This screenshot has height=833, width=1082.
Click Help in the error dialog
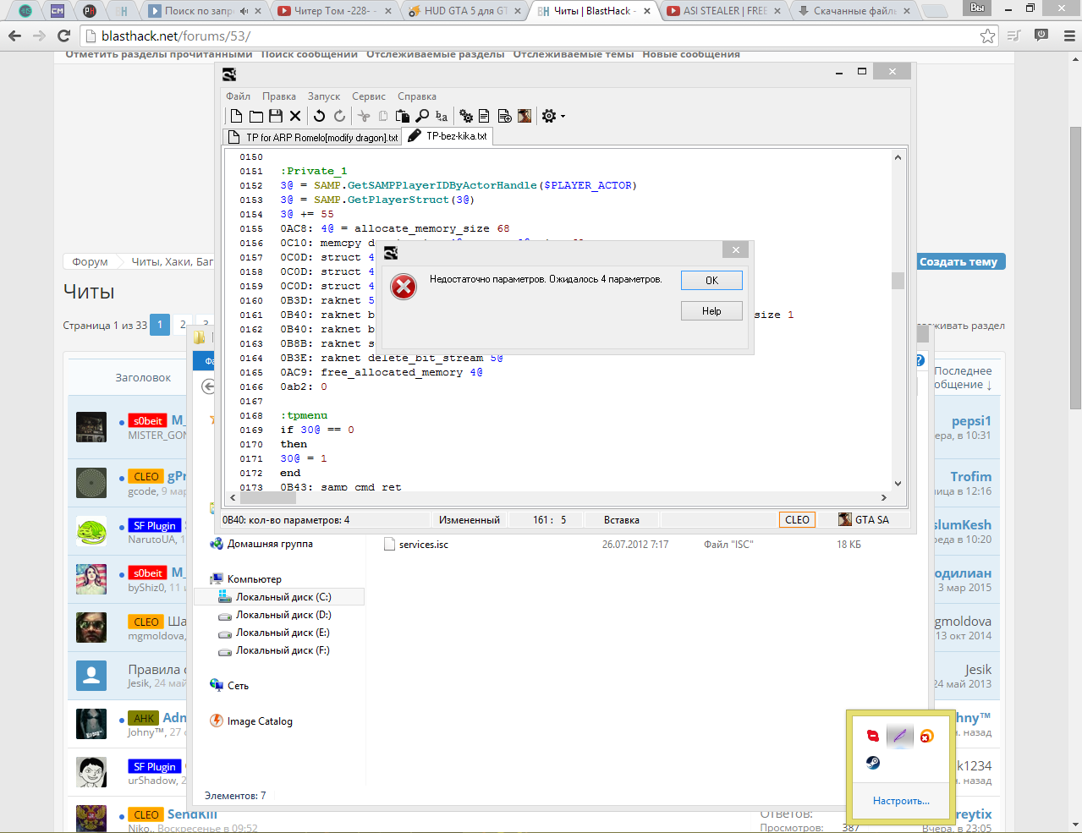(x=711, y=311)
